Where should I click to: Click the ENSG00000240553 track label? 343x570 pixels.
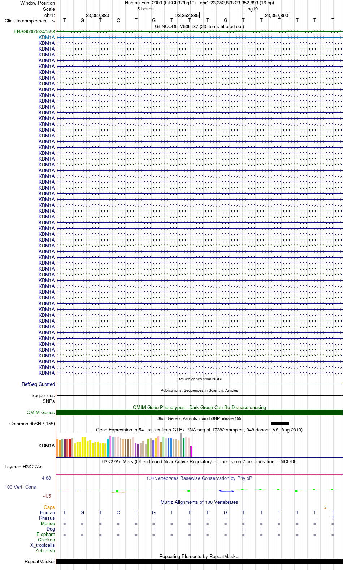pos(34,32)
